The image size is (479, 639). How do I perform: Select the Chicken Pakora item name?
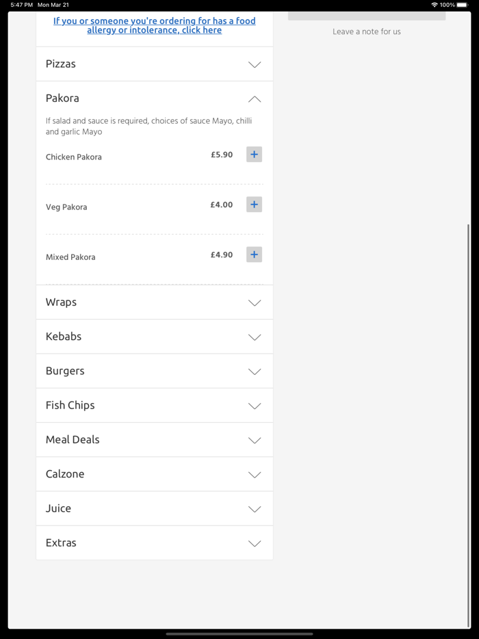[x=74, y=157]
